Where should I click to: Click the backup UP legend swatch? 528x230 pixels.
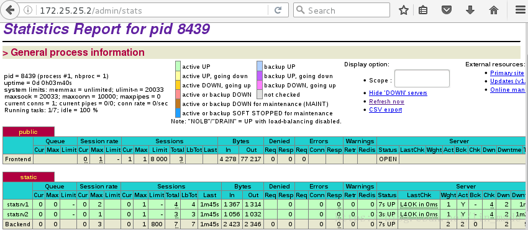[x=260, y=66]
